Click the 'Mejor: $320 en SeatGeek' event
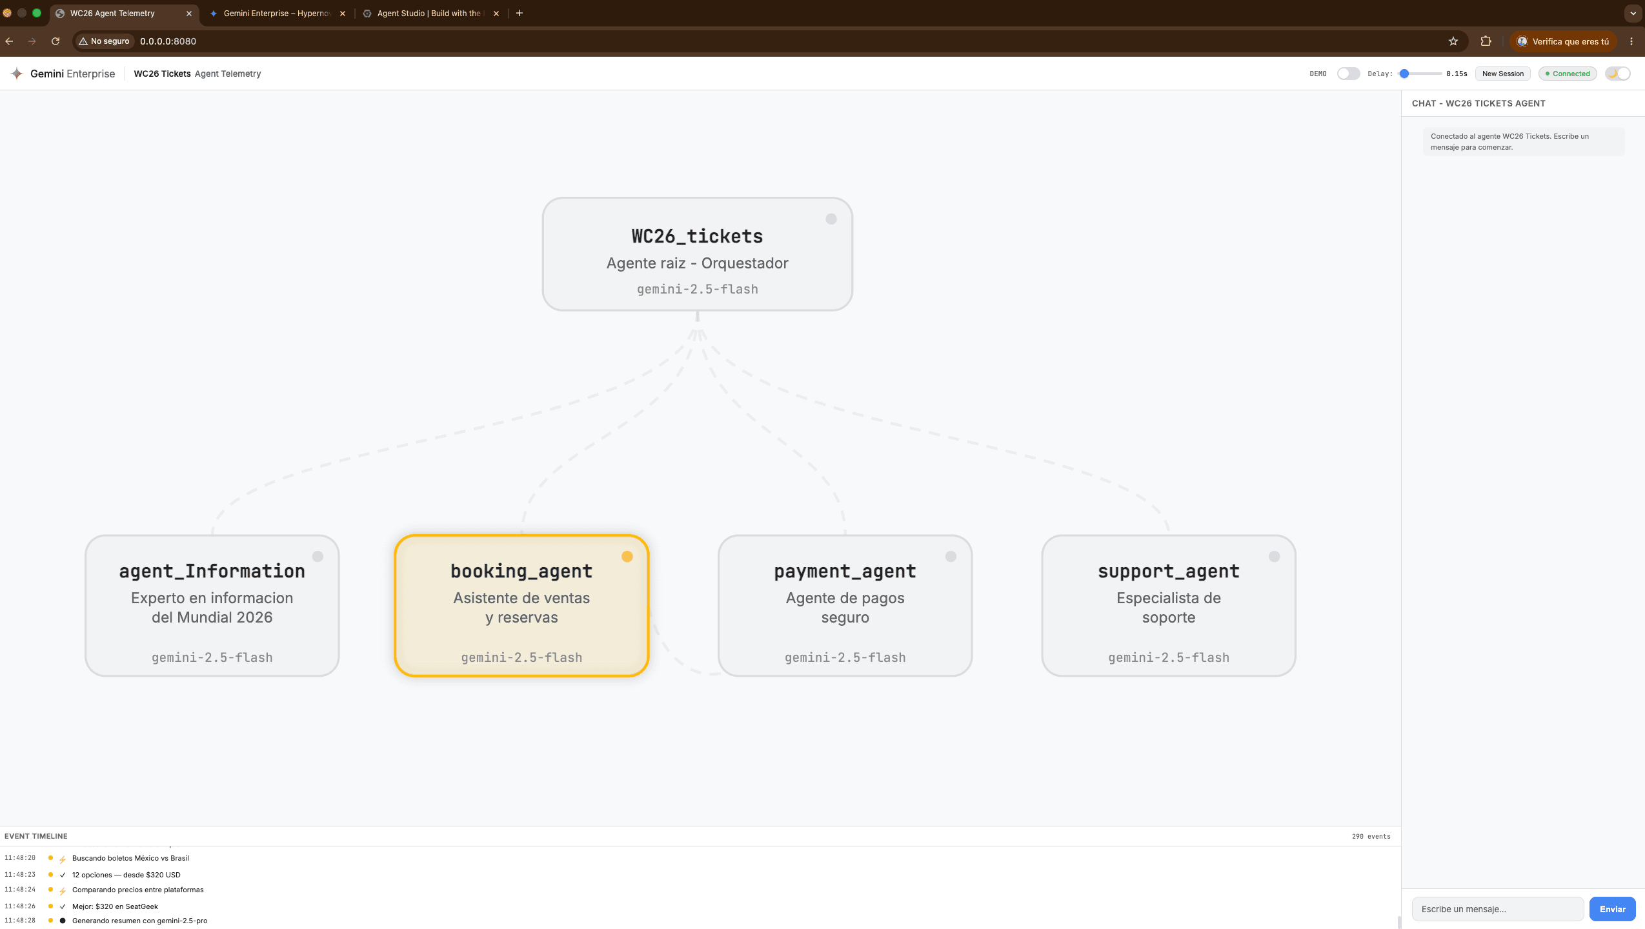This screenshot has width=1645, height=929. [x=115, y=906]
